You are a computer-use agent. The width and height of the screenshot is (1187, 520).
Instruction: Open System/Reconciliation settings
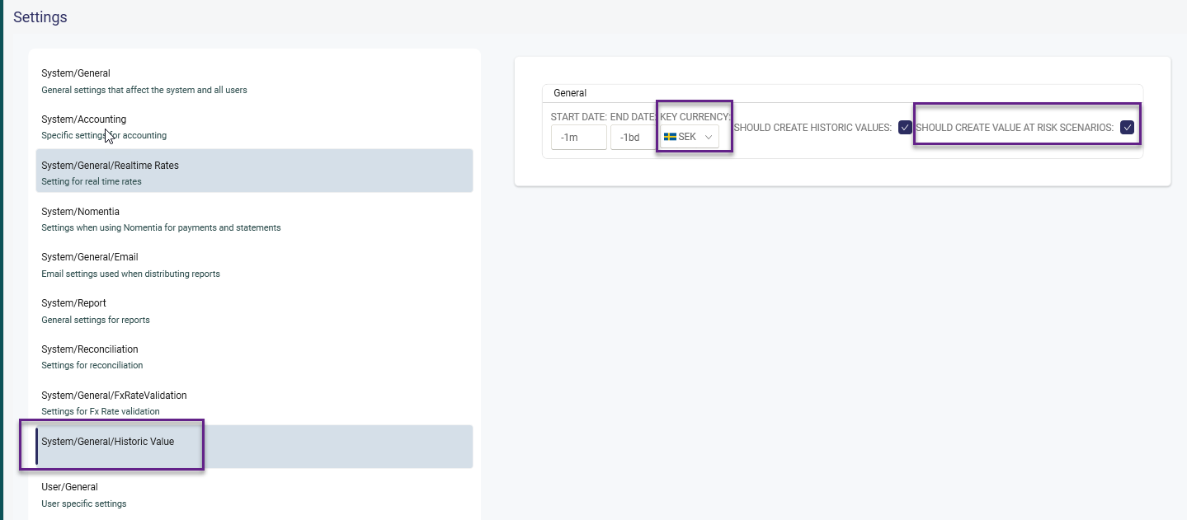pyautogui.click(x=90, y=349)
